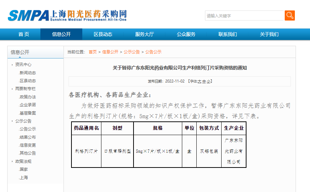The height and width of the screenshot is (192, 310).
Task: Open the 首页 navigation tab
Action: tap(24, 34)
